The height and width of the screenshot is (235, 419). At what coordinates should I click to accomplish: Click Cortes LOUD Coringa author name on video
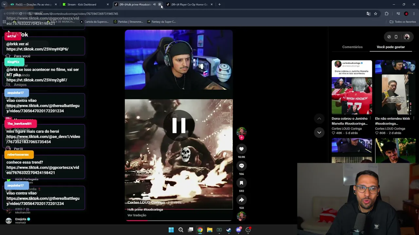click(146, 202)
